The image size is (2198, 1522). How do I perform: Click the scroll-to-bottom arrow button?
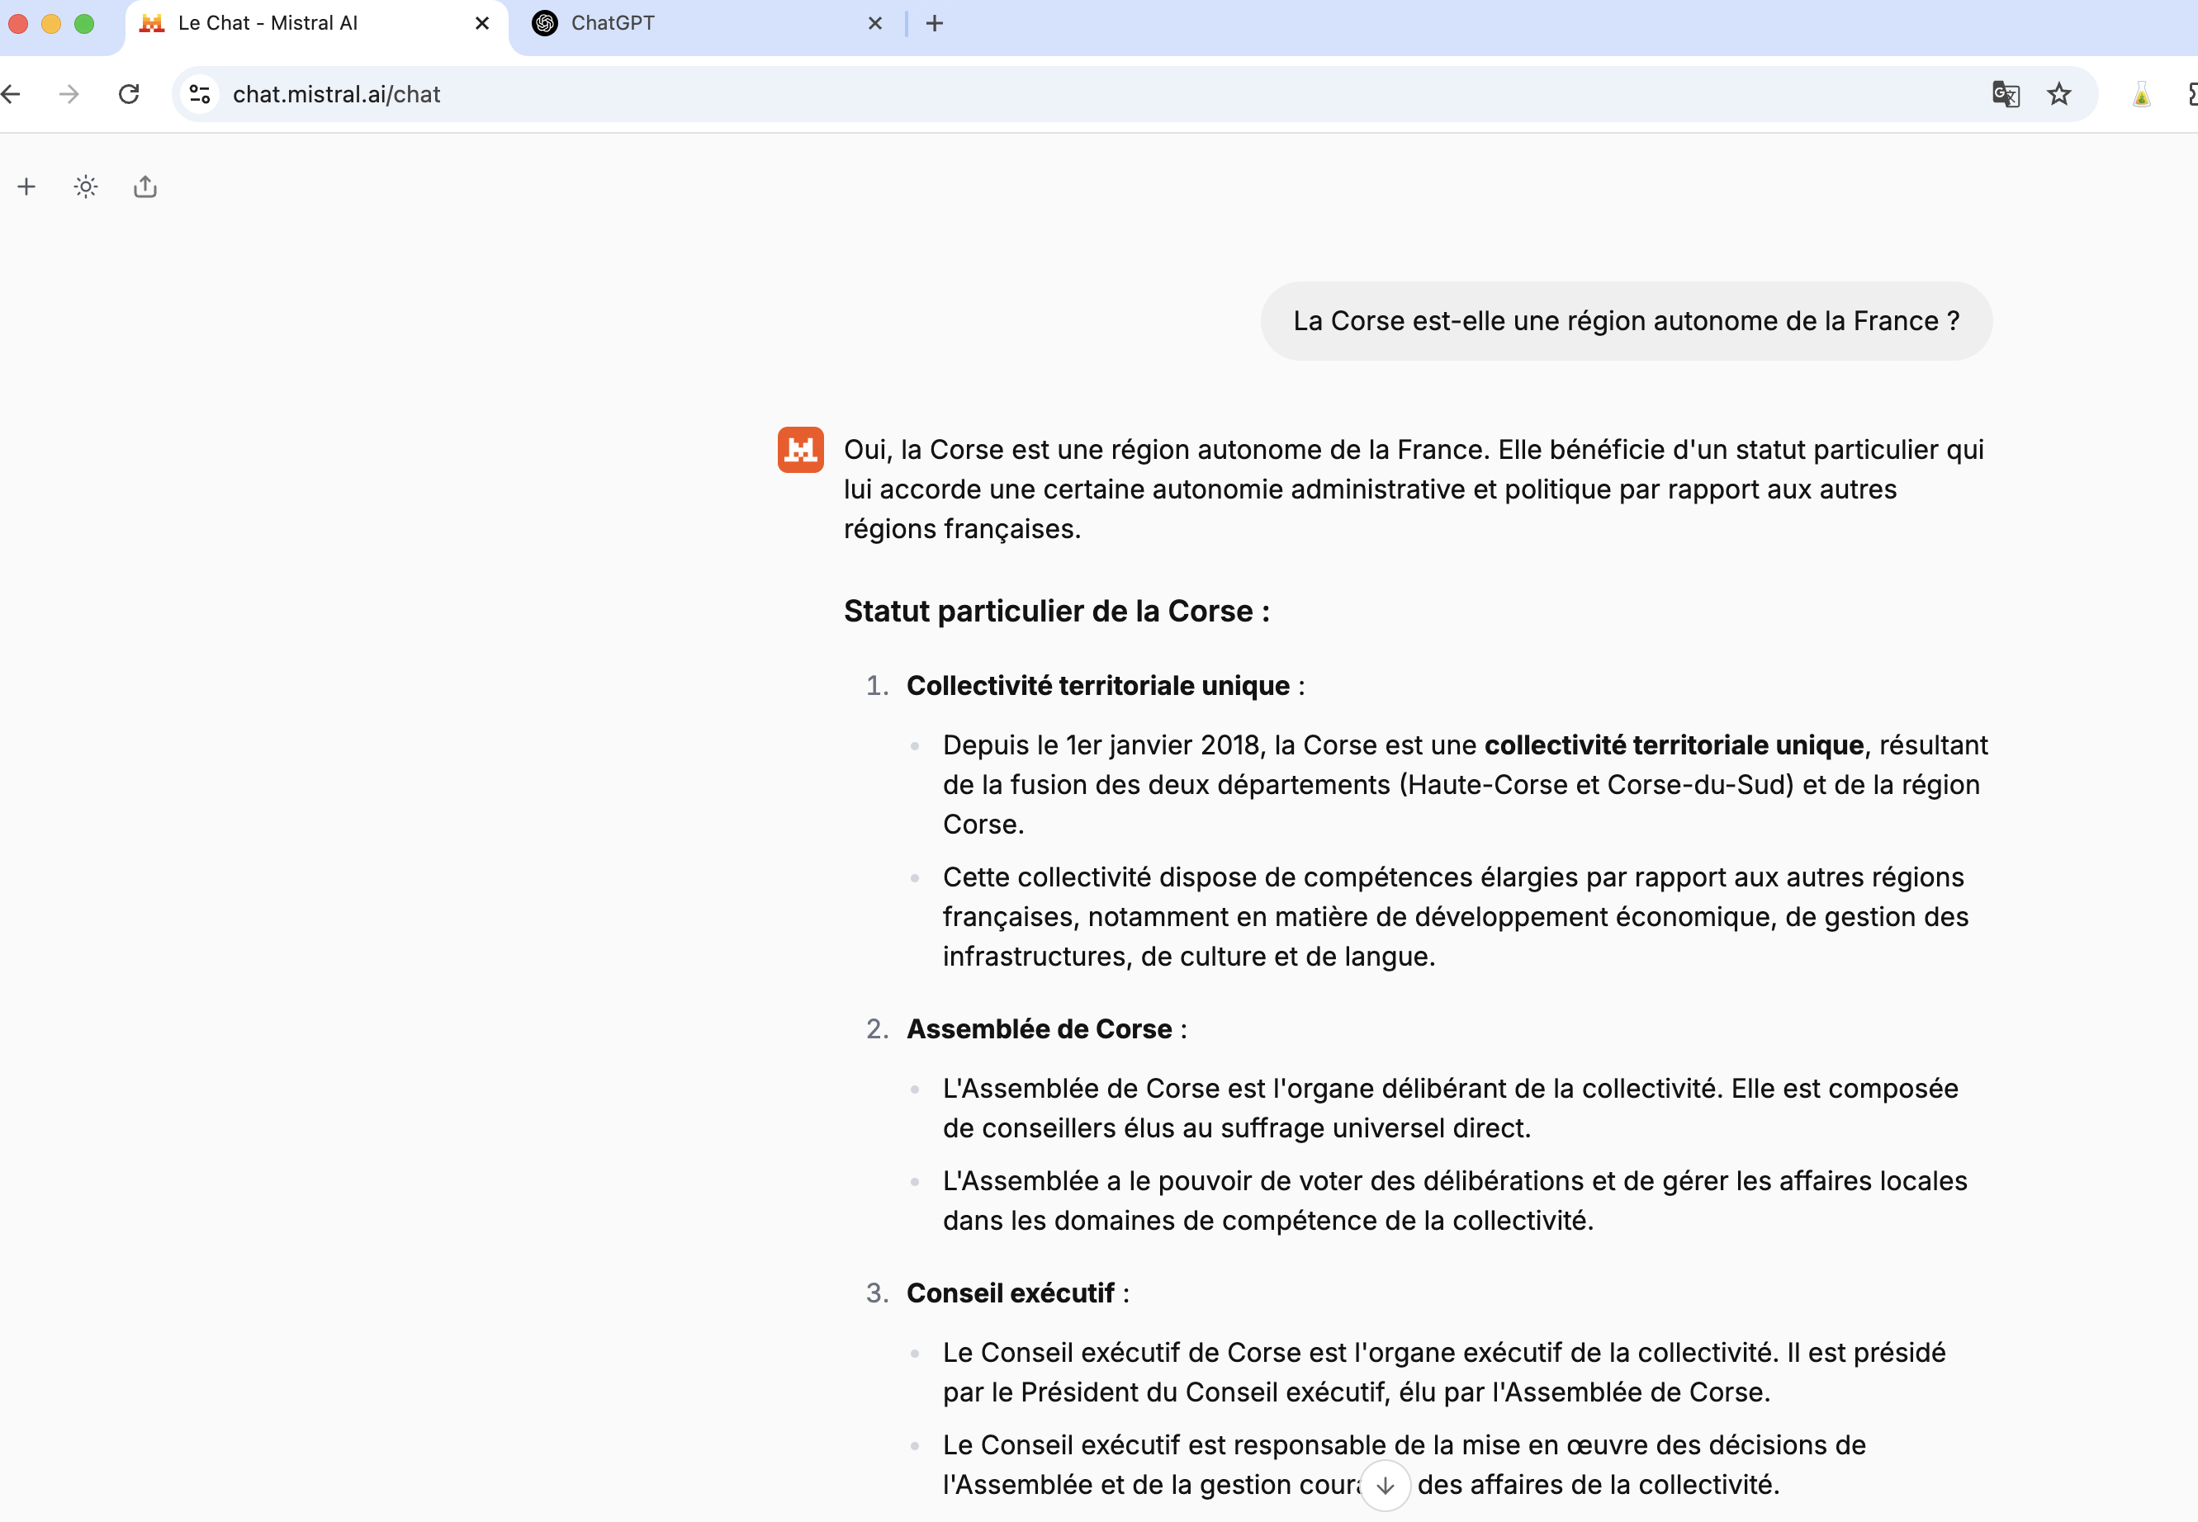pyautogui.click(x=1386, y=1485)
